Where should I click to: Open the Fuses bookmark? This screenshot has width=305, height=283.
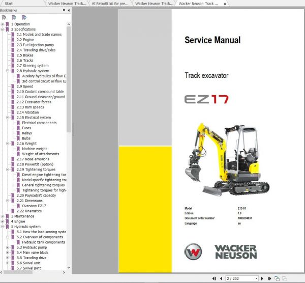pyautogui.click(x=26, y=128)
